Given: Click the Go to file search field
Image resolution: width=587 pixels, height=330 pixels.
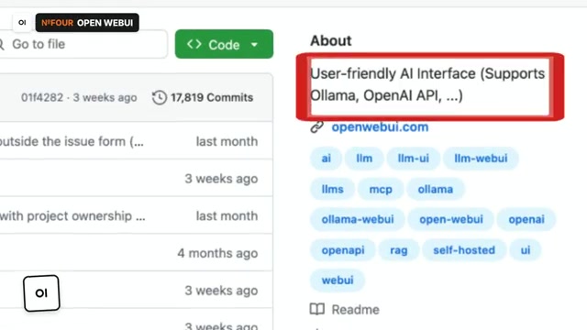Looking at the screenshot, I should 83,44.
